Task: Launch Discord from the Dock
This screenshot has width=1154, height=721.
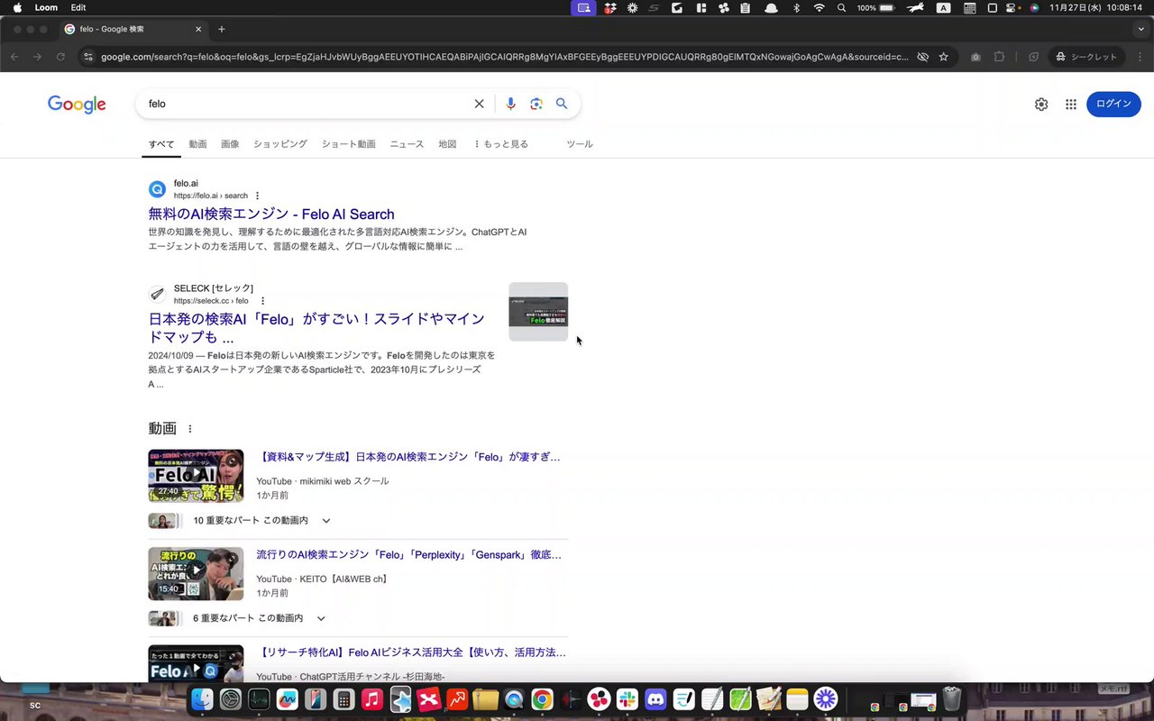Action: point(655,699)
